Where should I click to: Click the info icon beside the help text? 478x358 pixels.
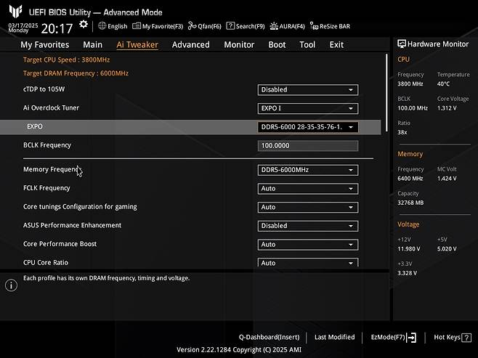[x=12, y=285]
